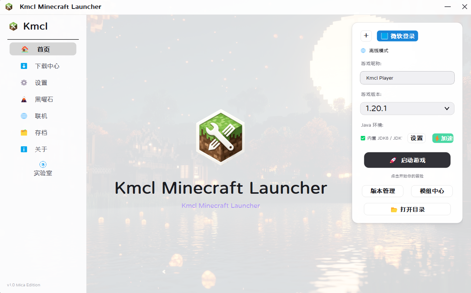Click the folder icon on 打开目录 button

click(394, 210)
